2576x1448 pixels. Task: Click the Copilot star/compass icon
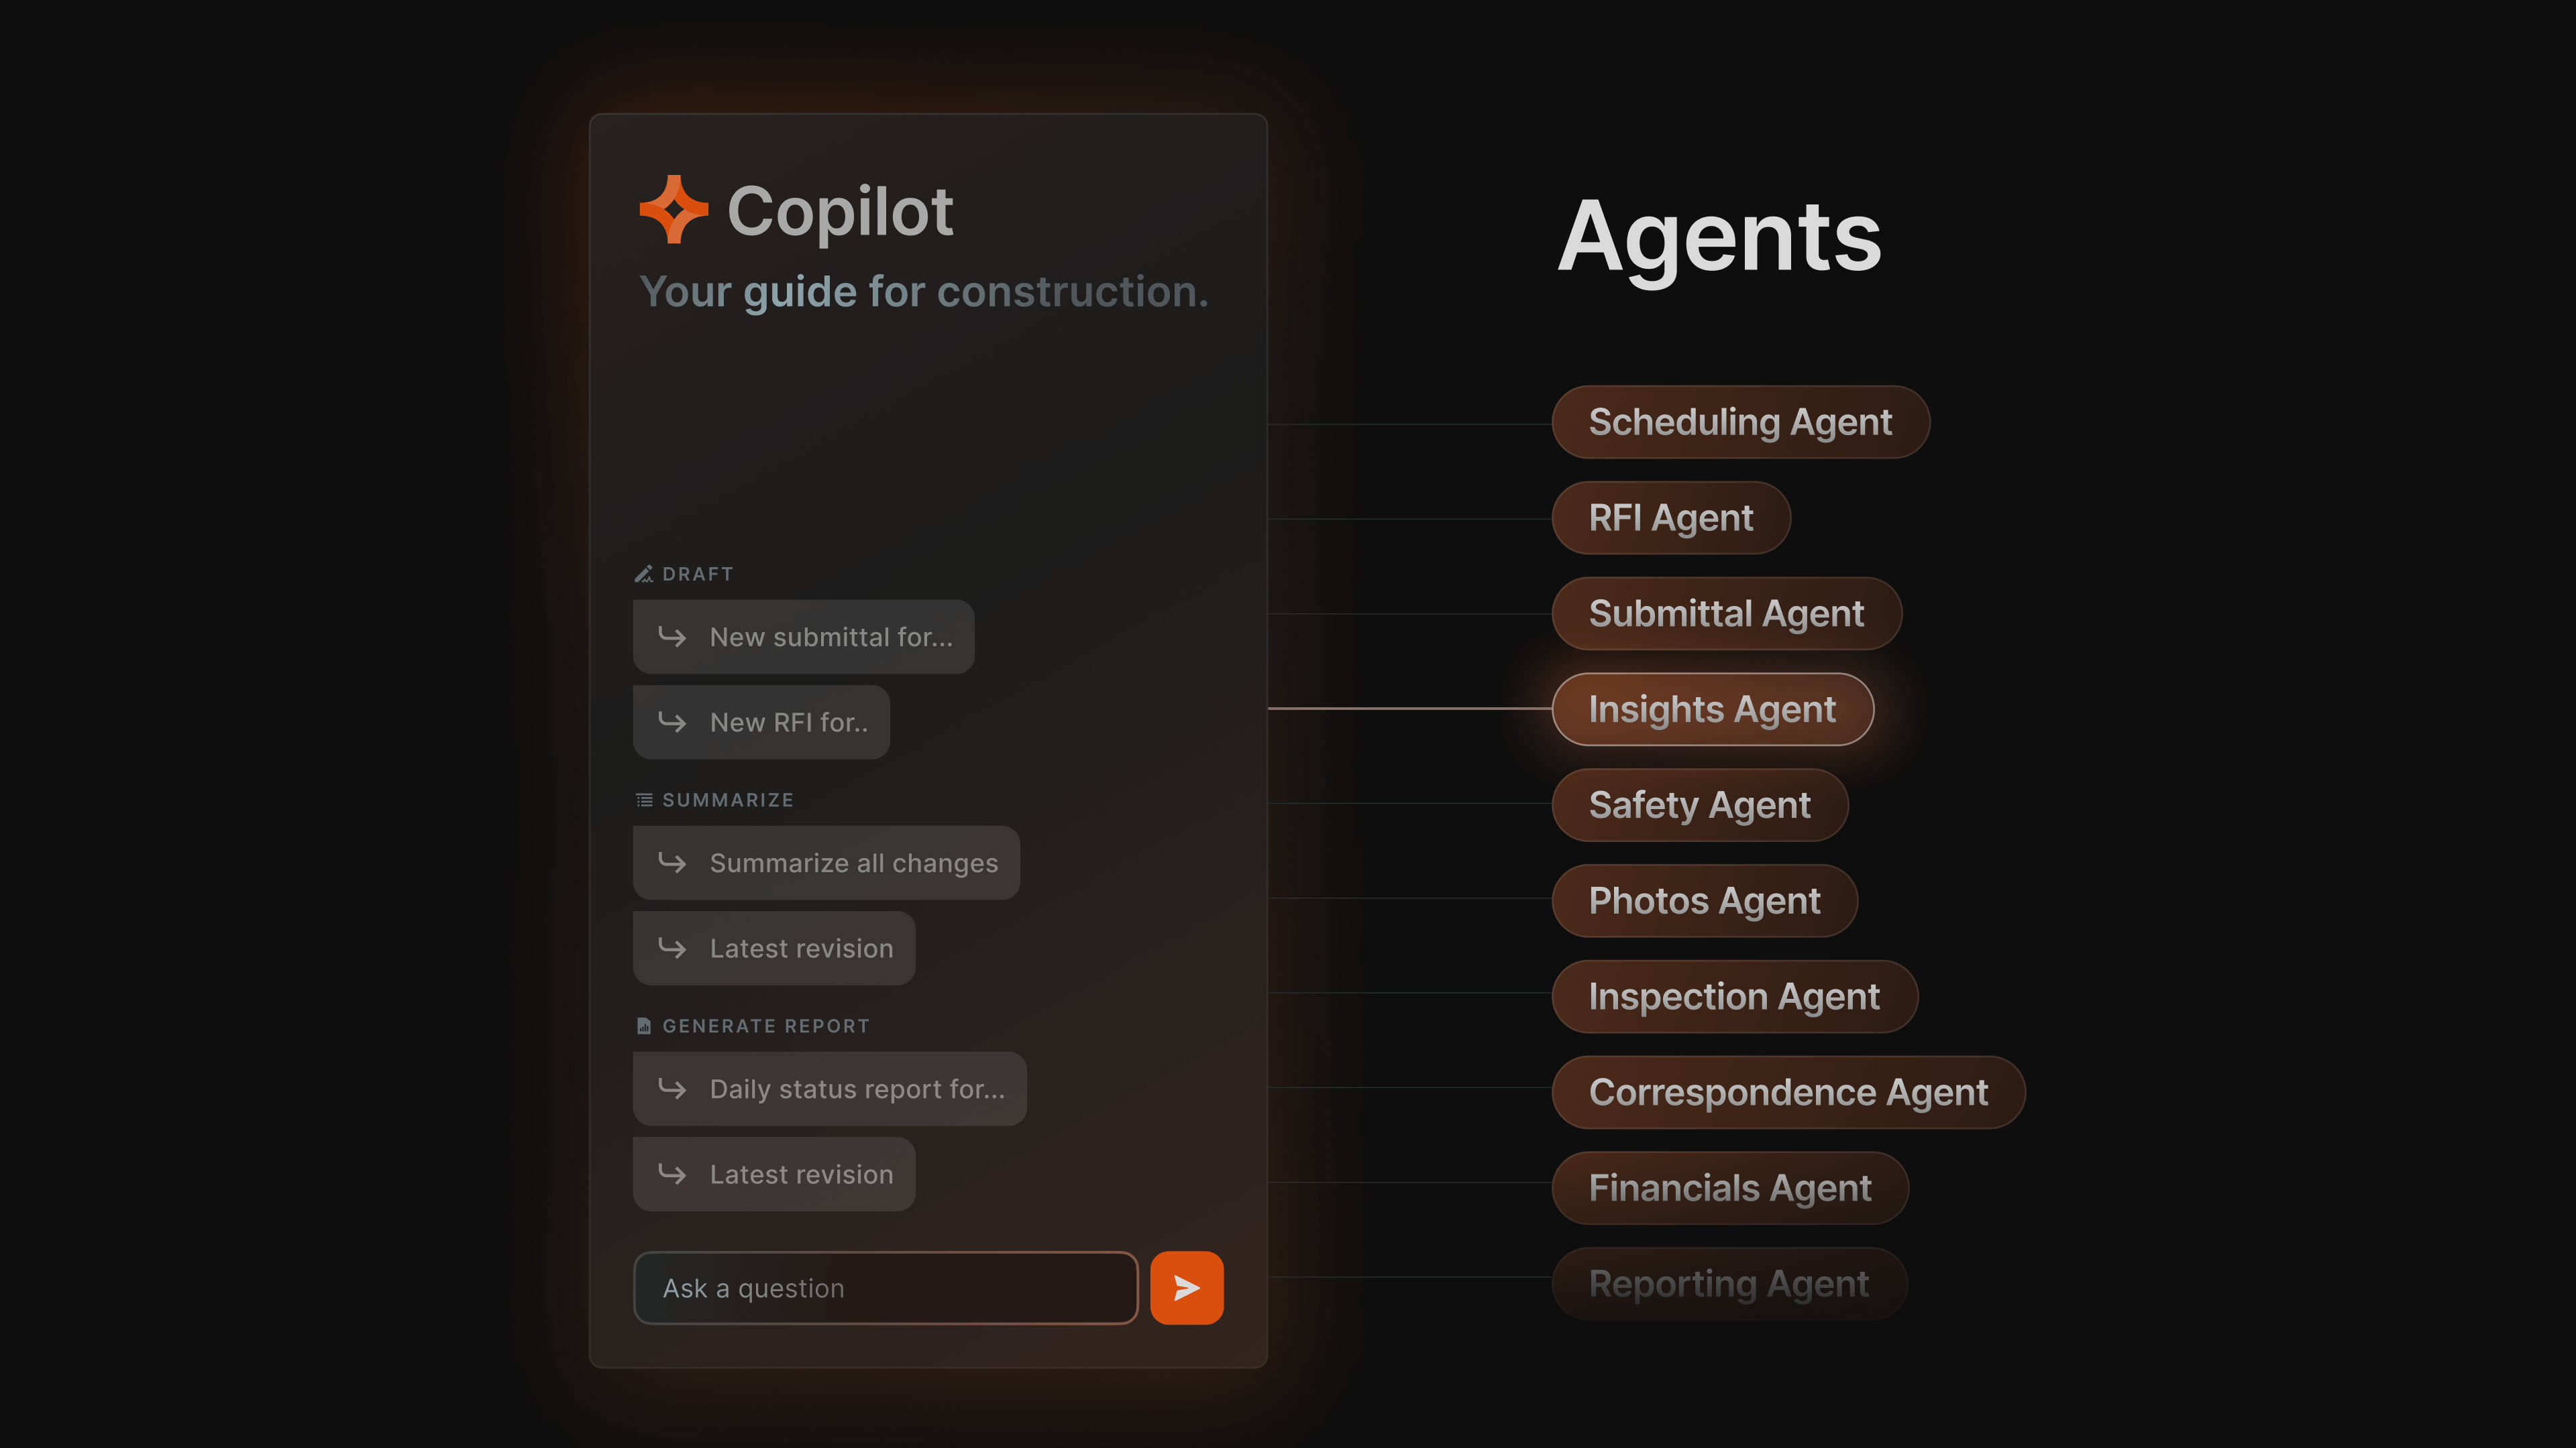click(x=674, y=207)
